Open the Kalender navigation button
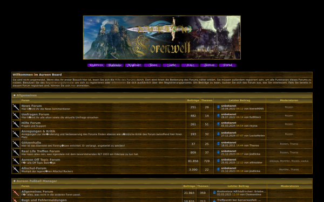This screenshot has width=324, height=202. pos(115,65)
